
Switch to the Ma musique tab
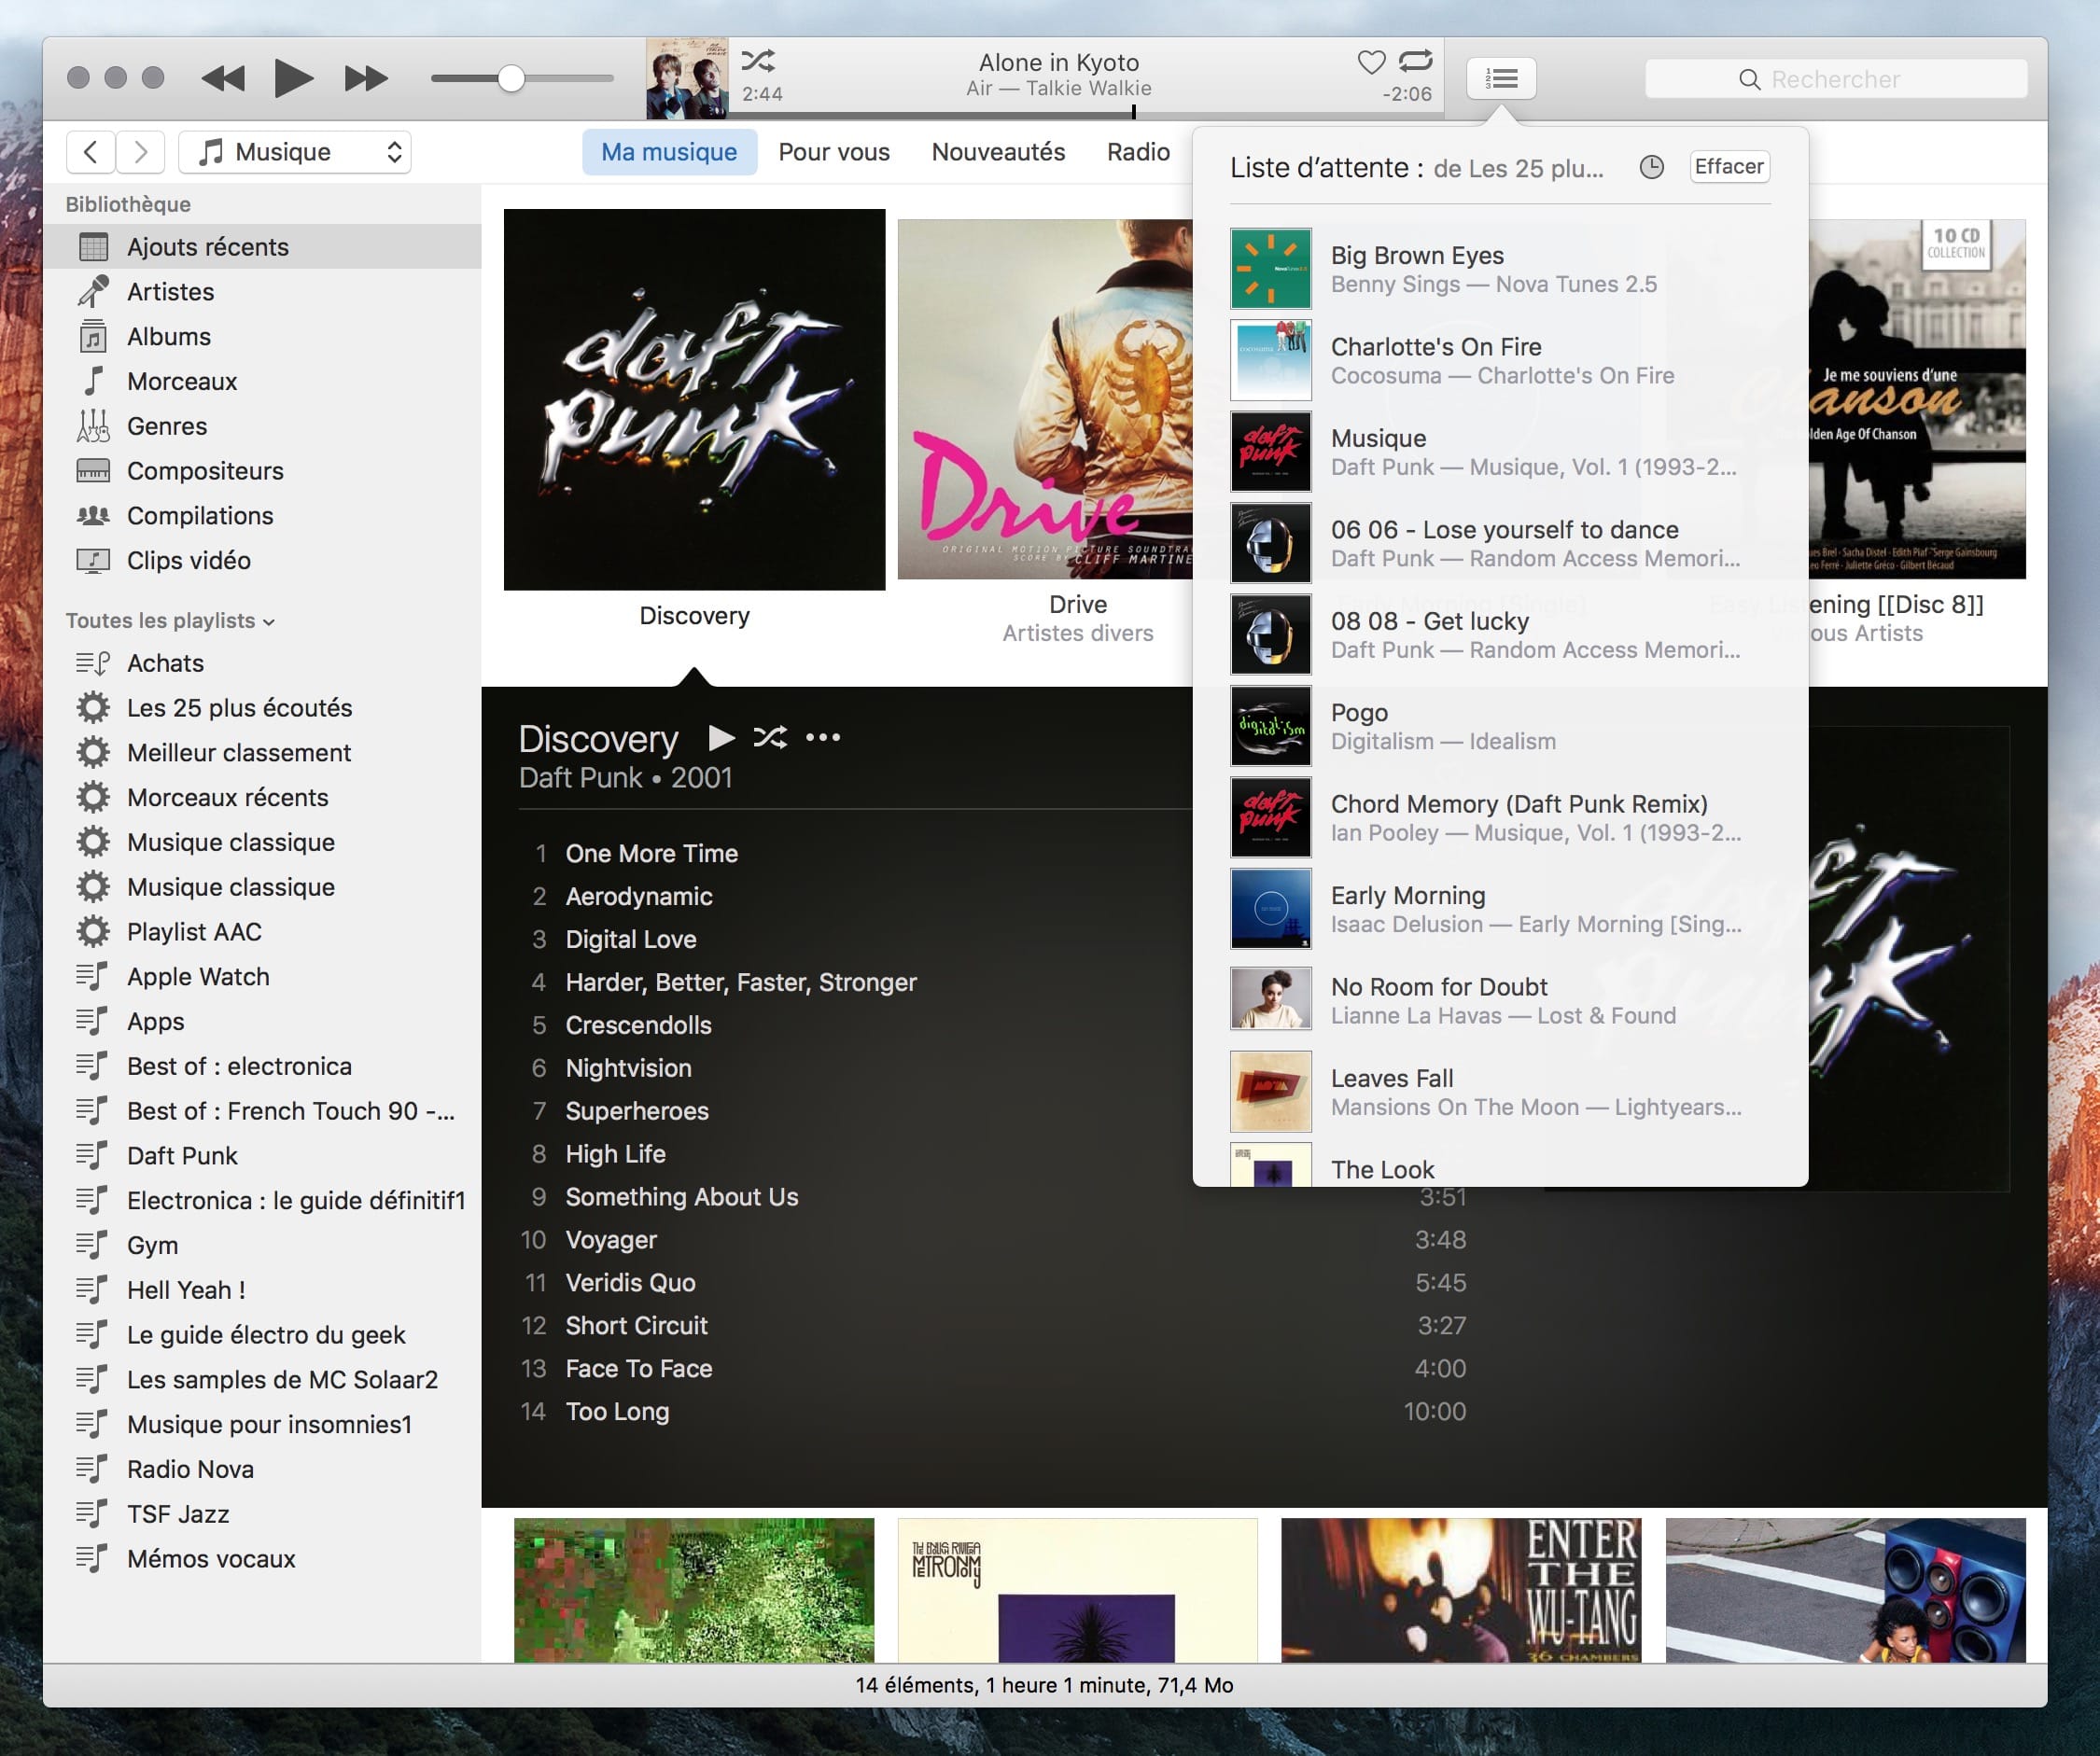click(x=669, y=152)
